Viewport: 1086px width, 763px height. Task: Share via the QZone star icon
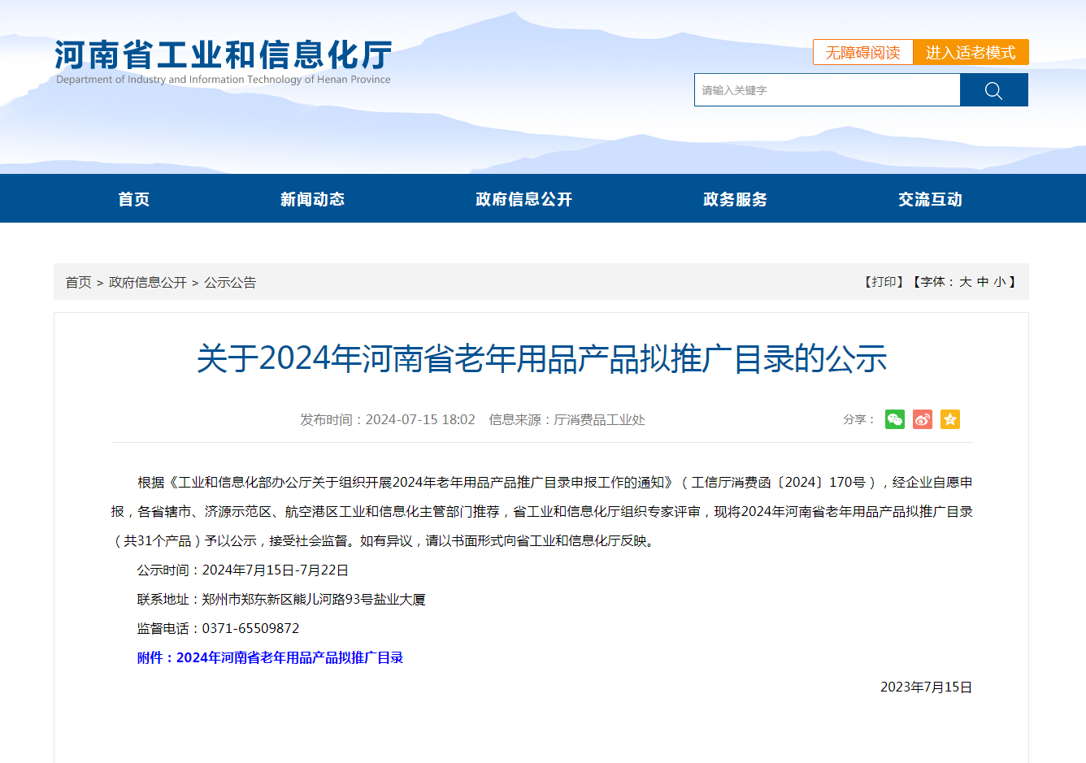point(949,419)
